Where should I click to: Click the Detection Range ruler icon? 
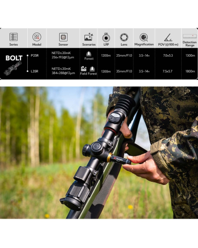point(190,36)
